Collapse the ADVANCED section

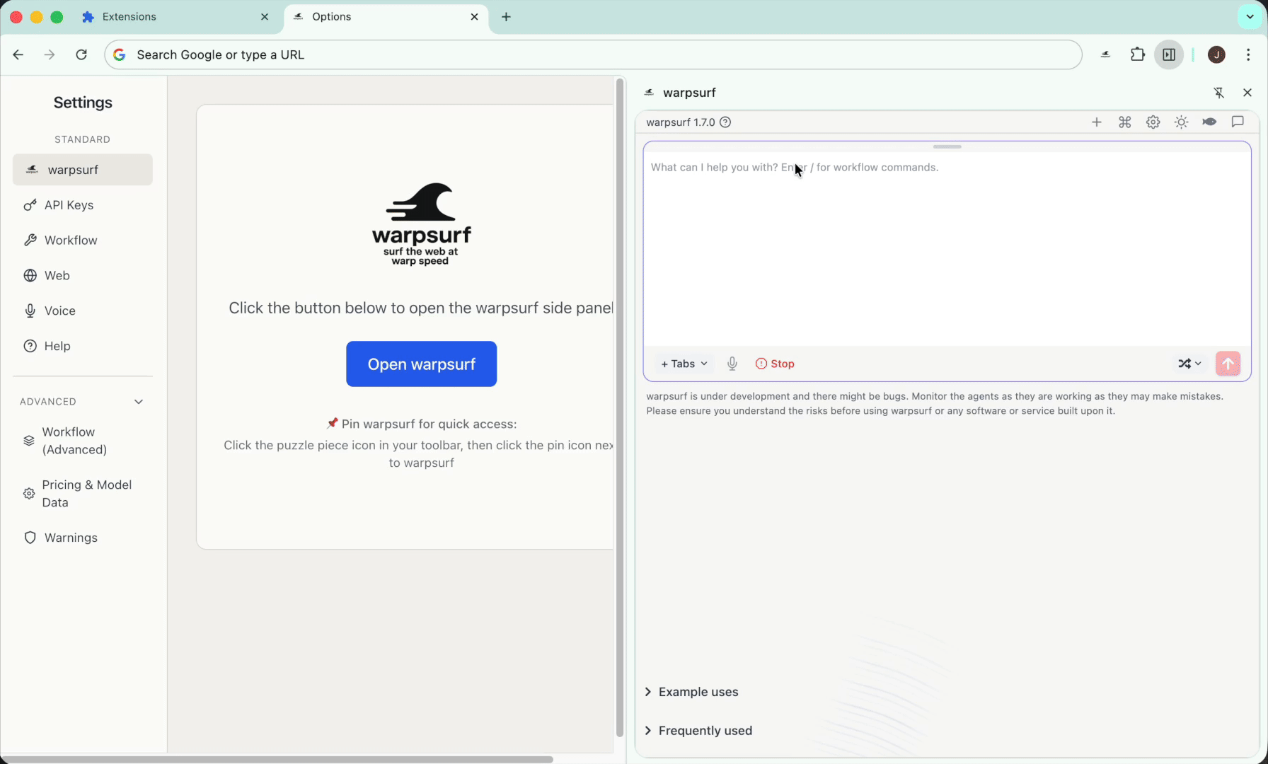click(139, 401)
